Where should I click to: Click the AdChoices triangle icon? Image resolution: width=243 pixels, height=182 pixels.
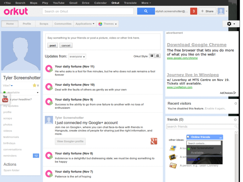235,93
